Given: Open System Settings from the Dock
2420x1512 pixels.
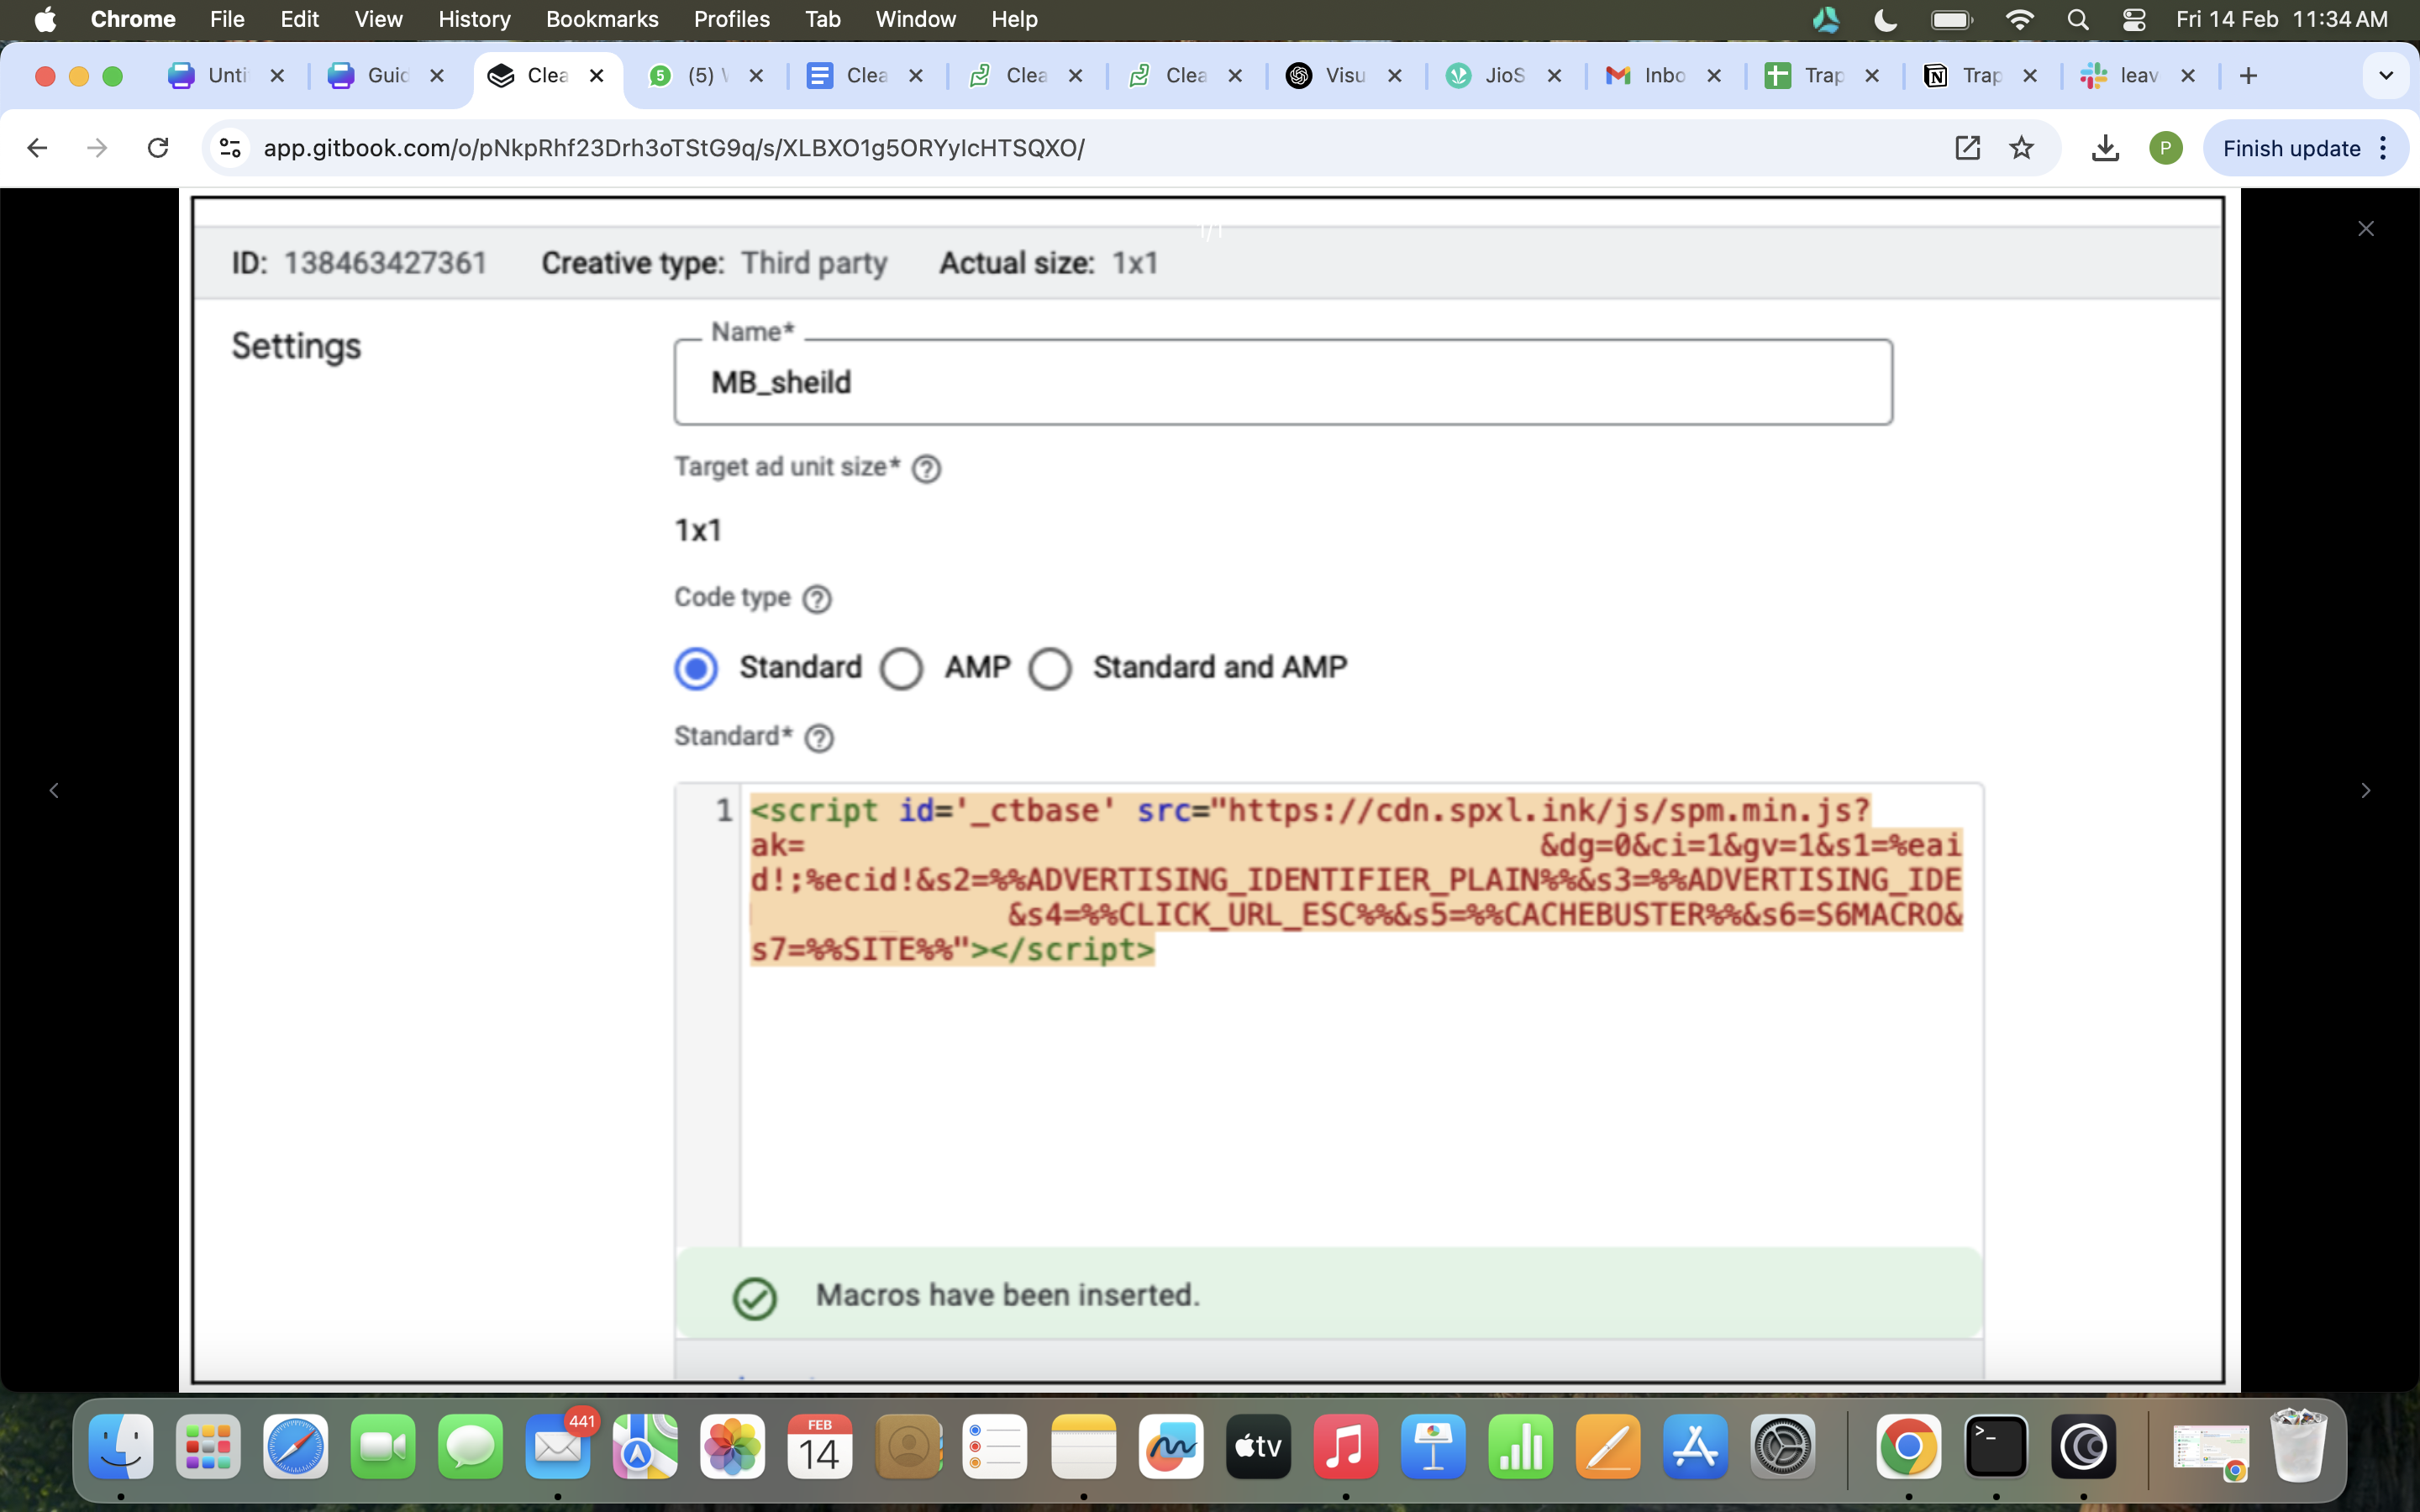Looking at the screenshot, I should 1783,1446.
